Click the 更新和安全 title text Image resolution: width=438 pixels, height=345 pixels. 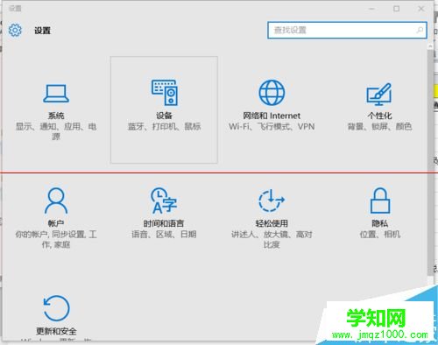(56, 331)
